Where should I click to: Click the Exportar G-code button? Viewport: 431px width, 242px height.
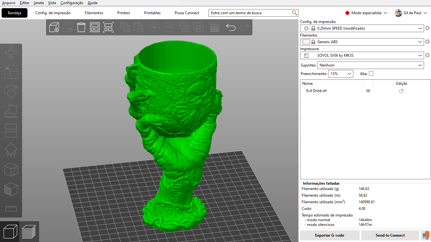pyautogui.click(x=330, y=235)
